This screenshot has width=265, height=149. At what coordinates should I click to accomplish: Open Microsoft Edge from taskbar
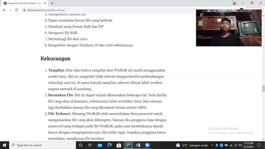(109, 145)
